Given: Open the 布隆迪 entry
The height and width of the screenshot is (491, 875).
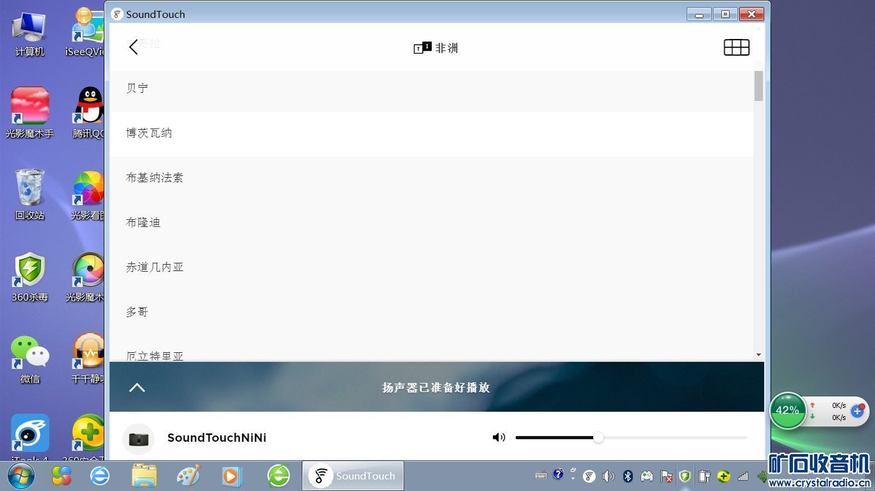Looking at the screenshot, I should (x=432, y=222).
